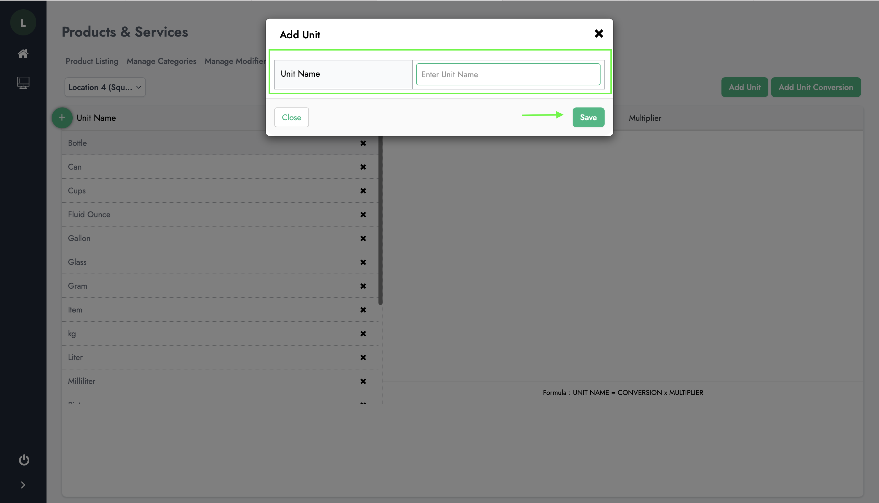Click green plus icon beside Unit Name
Screen dimensions: 879x503
(62, 117)
